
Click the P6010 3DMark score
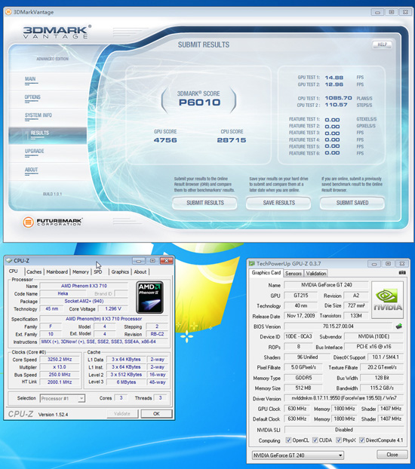click(199, 103)
